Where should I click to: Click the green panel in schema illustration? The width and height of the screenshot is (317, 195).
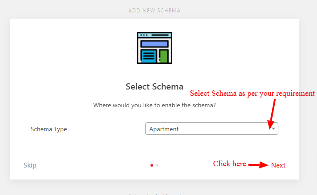pyautogui.click(x=164, y=56)
